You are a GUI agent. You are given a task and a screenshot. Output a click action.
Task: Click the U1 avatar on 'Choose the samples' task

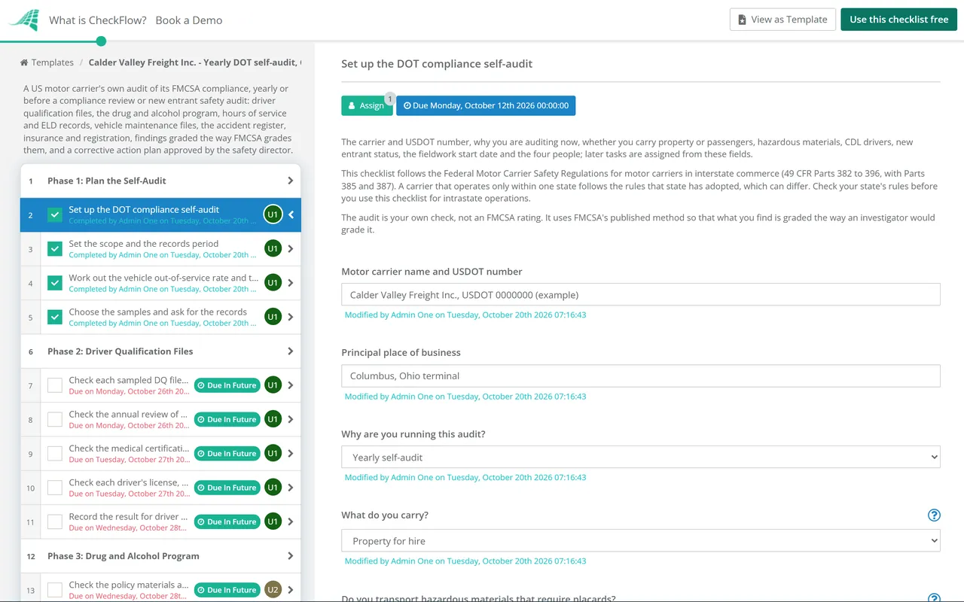(273, 317)
